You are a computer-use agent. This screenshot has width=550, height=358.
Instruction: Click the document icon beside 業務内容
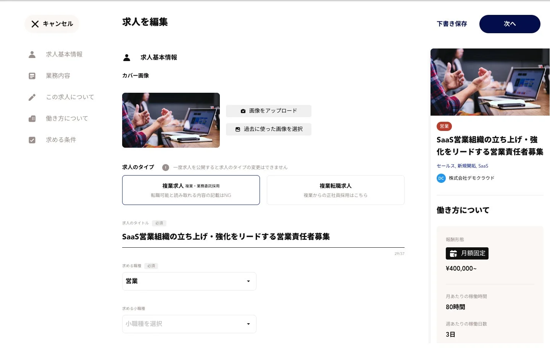pos(32,76)
